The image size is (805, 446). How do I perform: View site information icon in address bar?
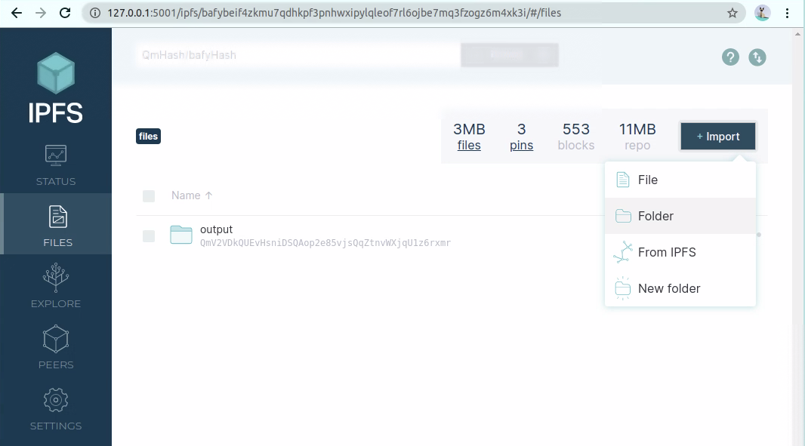coord(95,13)
